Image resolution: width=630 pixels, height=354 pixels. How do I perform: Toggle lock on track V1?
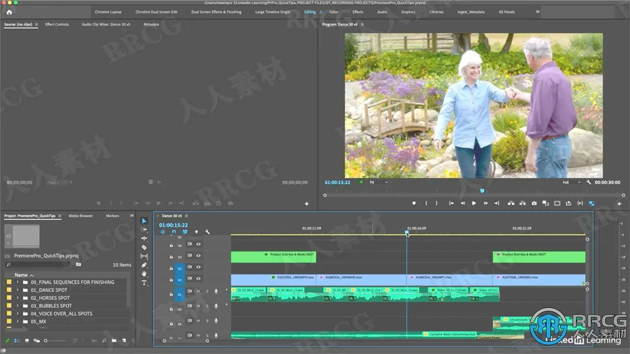171,279
